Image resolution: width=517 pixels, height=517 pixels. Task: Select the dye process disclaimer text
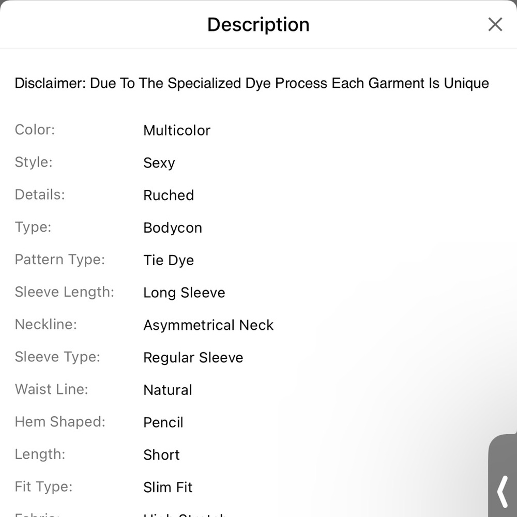251,83
